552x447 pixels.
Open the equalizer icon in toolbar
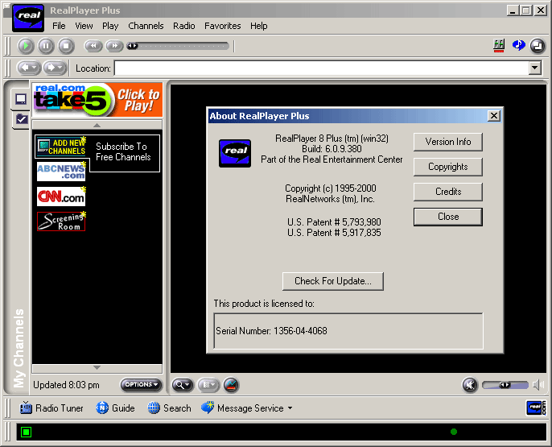(499, 45)
